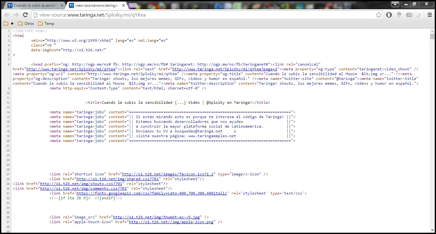Open the comments.css?701 stylesheet link
The image size is (436, 234).
(x=83, y=188)
